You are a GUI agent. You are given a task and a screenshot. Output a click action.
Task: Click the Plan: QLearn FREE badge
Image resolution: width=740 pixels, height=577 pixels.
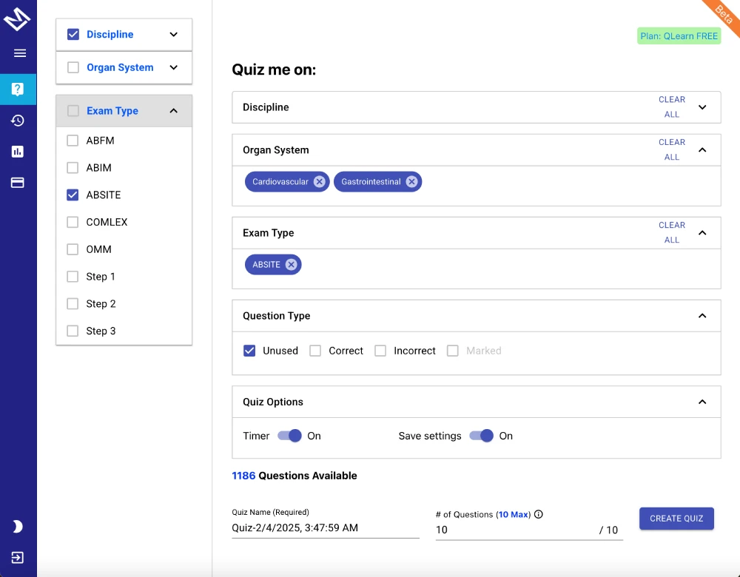(x=679, y=36)
